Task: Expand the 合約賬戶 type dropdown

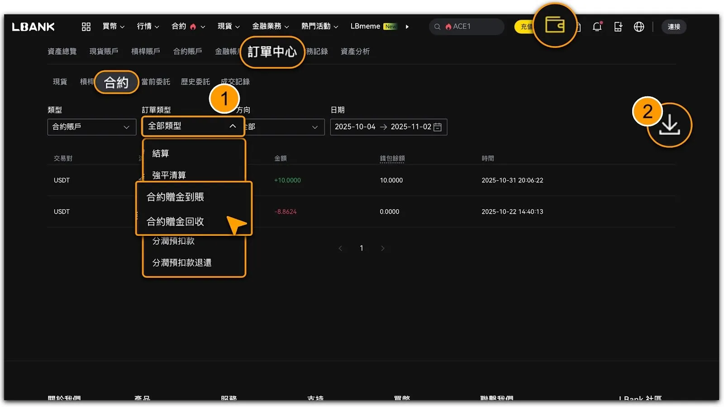Action: [91, 127]
